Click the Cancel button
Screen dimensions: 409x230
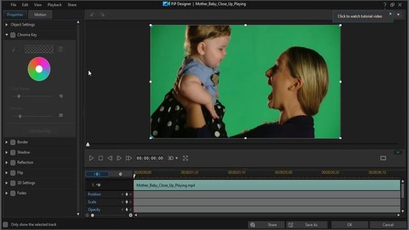click(388, 224)
